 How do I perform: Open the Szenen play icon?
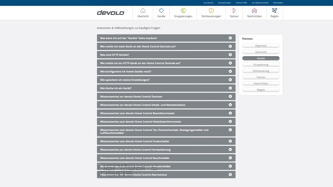(x=234, y=11)
